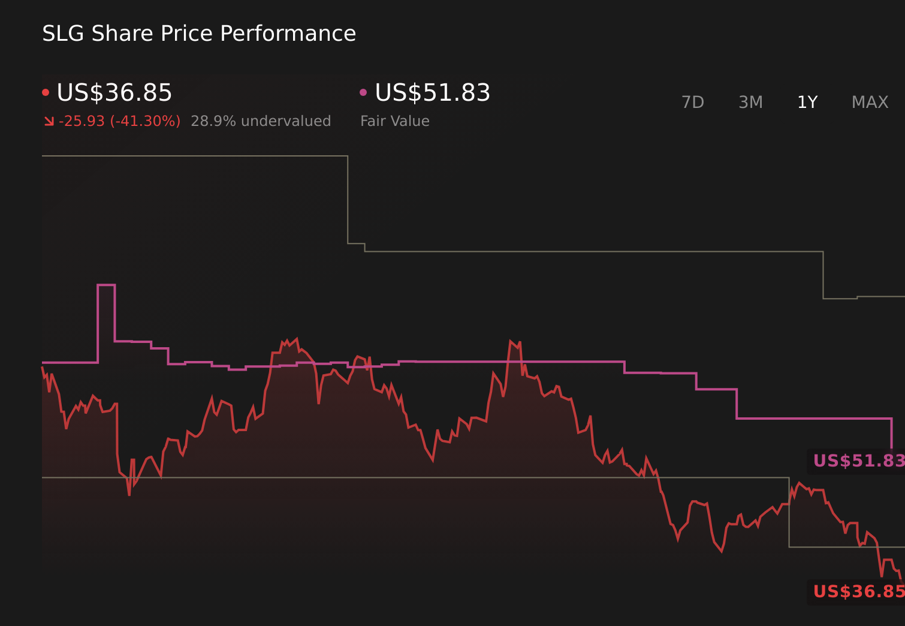This screenshot has width=905, height=626.
Task: Select the US$36.85 price tag on the right
Action: tap(856, 592)
